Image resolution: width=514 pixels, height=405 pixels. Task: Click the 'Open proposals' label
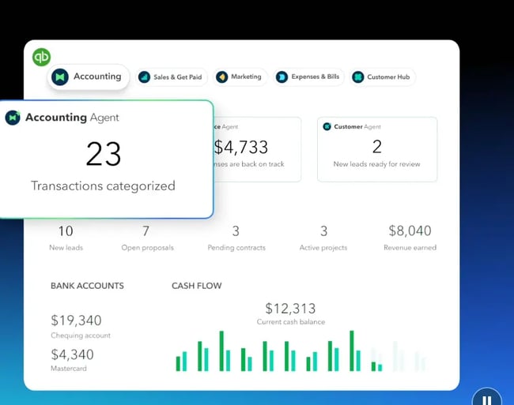click(148, 248)
